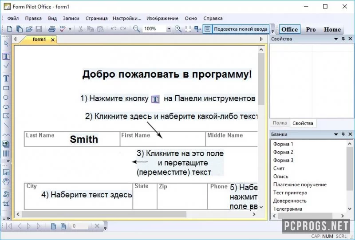Open the Файл menu
This screenshot has width=355, height=240.
tap(13, 18)
